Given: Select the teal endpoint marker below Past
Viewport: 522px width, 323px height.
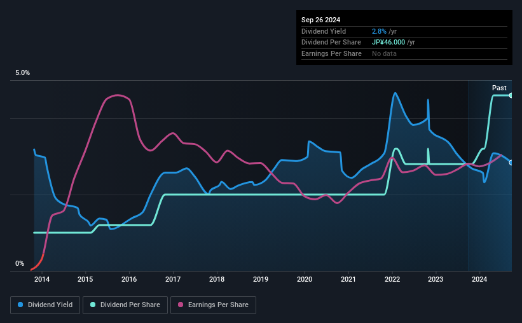Looking at the screenshot, I should [511, 95].
